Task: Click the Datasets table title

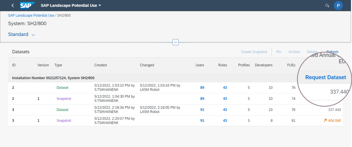Action: click(x=21, y=52)
